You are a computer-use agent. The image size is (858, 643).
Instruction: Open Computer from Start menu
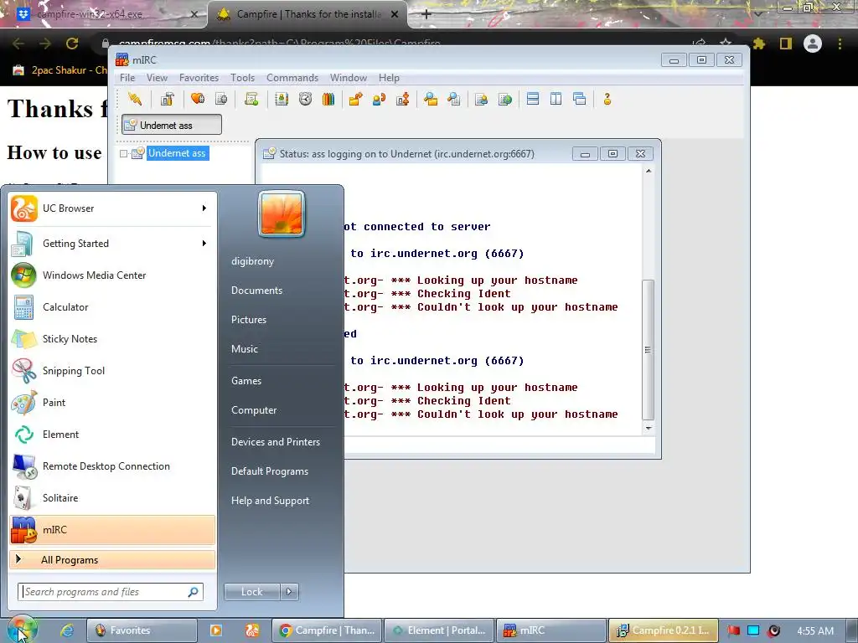coord(254,410)
